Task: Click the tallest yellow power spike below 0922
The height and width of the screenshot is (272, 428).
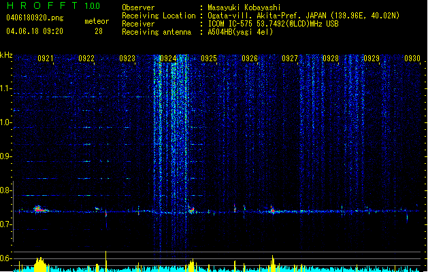Action: tap(106, 261)
